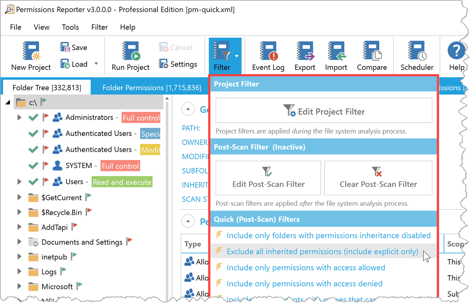Open the Event Log icon
The width and height of the screenshot is (473, 308).
(269, 51)
